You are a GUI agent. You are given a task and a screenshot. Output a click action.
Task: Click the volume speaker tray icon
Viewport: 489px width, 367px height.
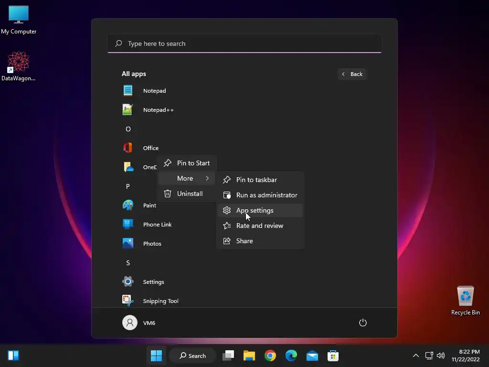441,356
